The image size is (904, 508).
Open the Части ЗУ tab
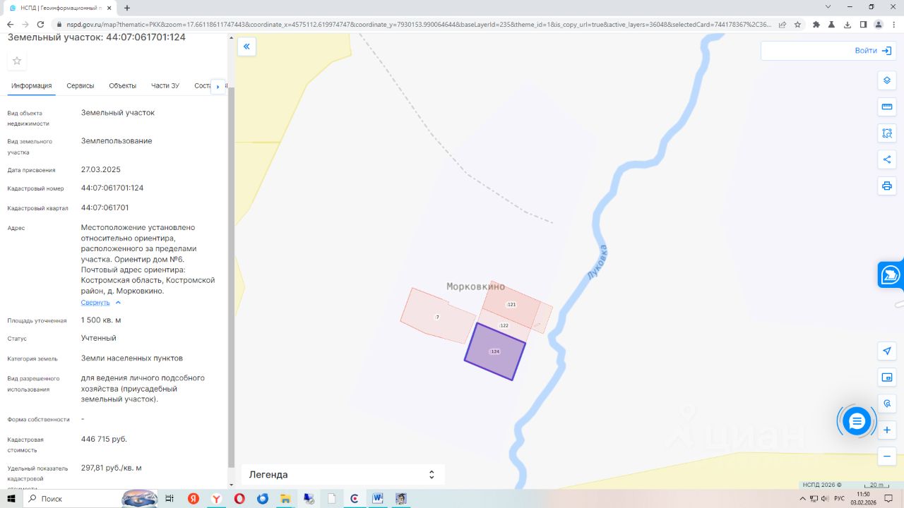pyautogui.click(x=165, y=85)
